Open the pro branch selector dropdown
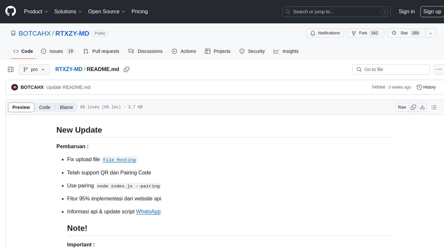The image size is (444, 249). (34, 69)
